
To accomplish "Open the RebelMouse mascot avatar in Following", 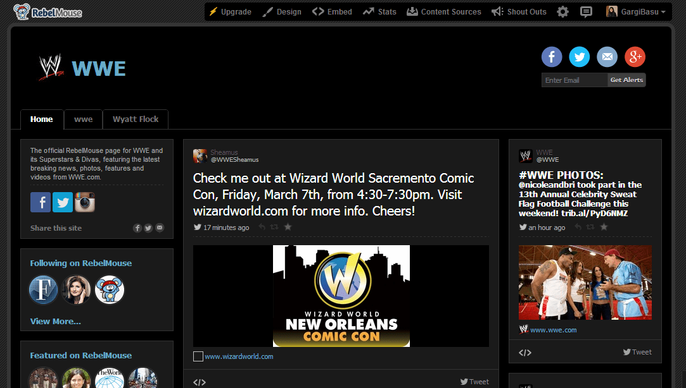I will click(110, 289).
